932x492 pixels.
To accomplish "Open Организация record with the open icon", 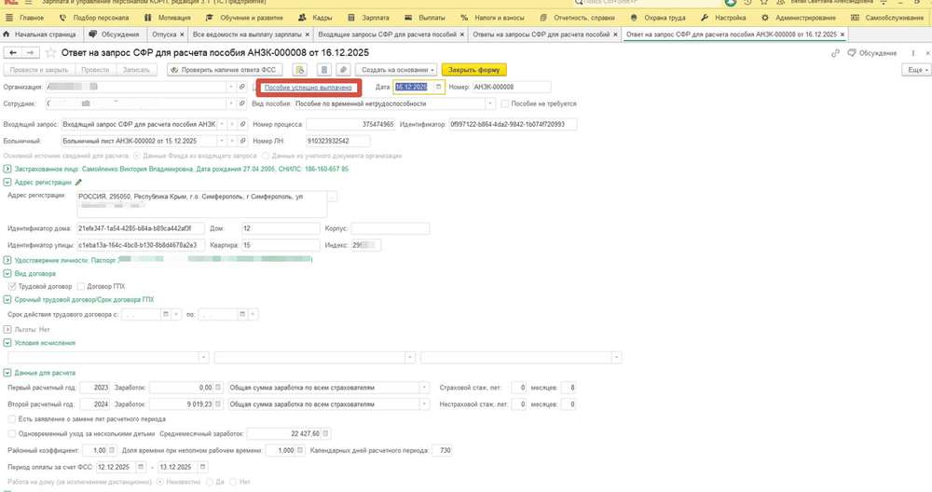I will 242,87.
